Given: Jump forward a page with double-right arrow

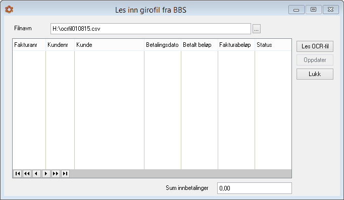Looking at the screenshot, I should click(56, 174).
